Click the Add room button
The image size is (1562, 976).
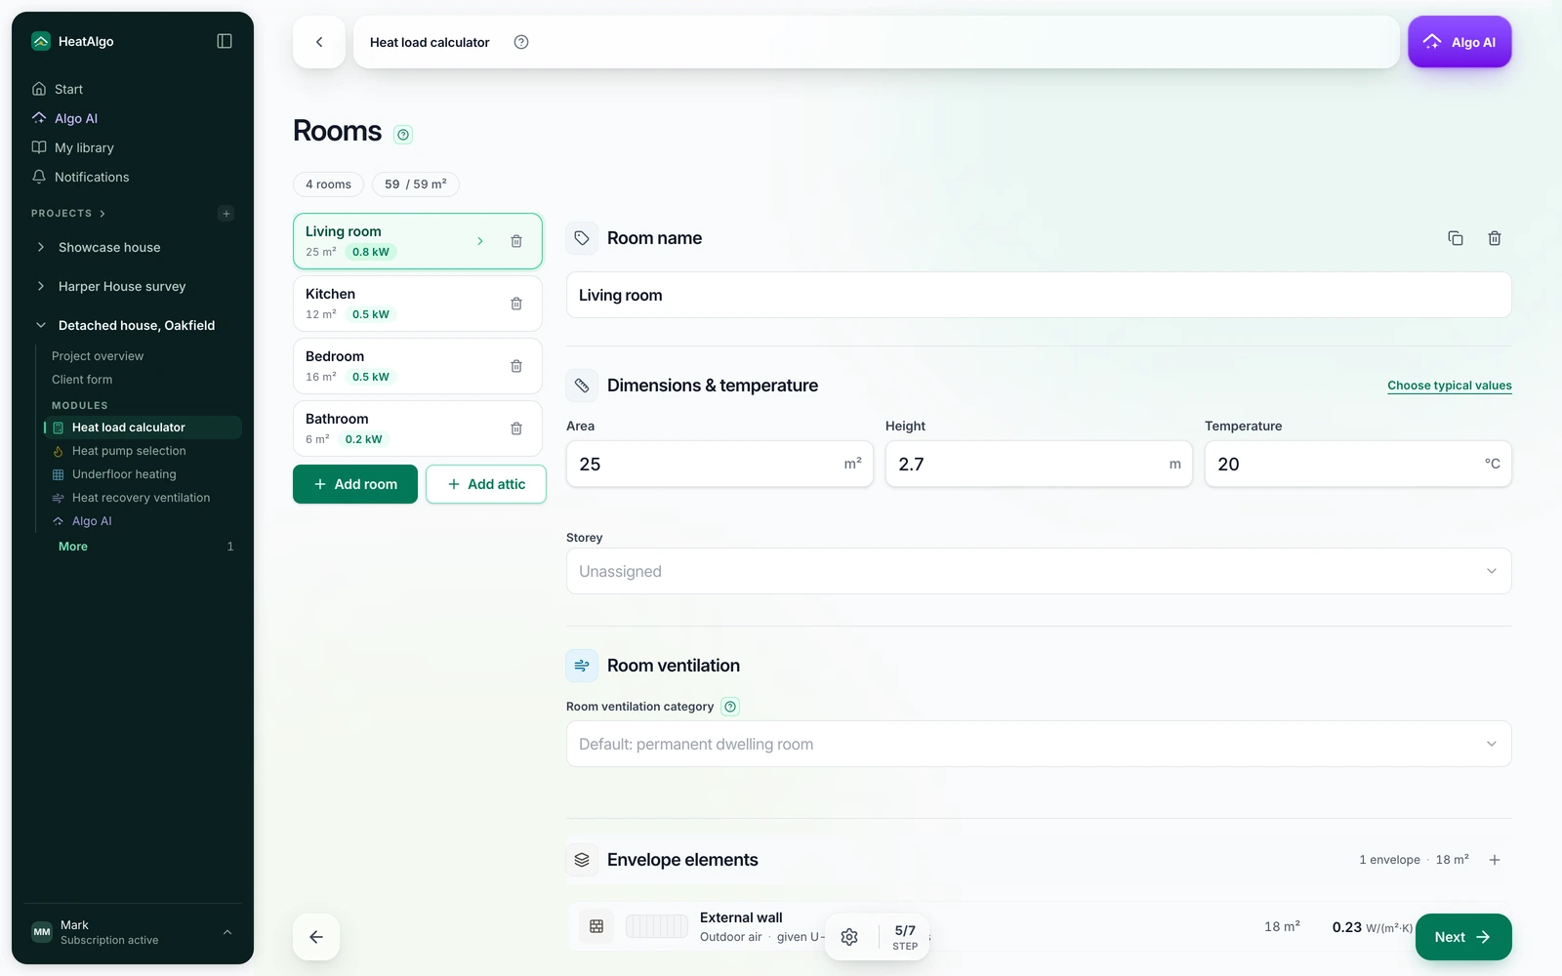click(355, 484)
